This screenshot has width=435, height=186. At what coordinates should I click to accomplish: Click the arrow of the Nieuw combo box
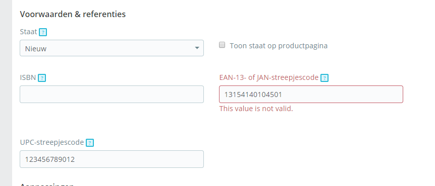coord(197,48)
